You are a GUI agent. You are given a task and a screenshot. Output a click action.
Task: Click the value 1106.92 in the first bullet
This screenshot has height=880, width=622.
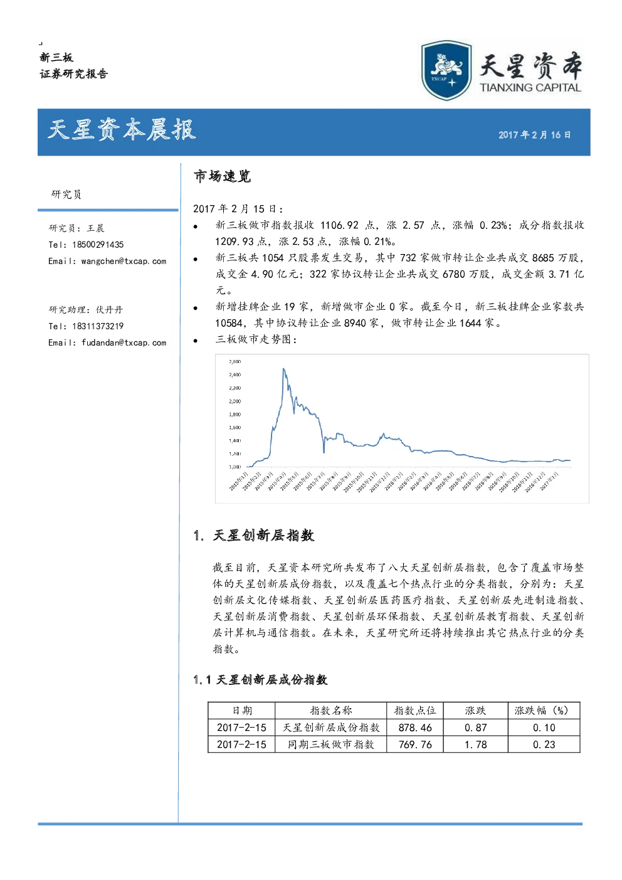tap(339, 225)
